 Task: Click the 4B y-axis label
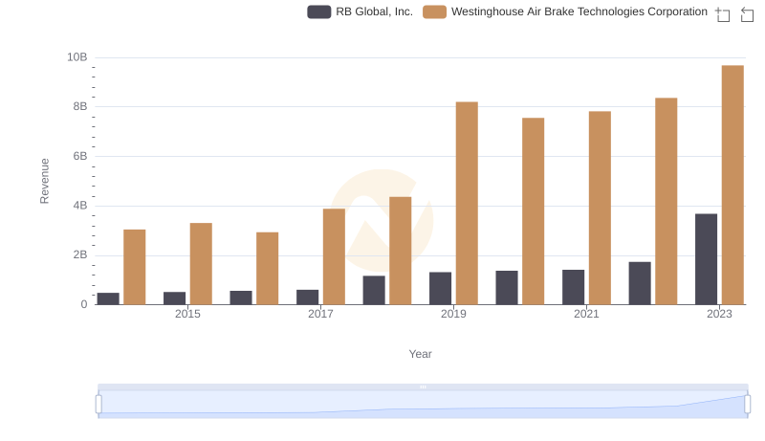(80, 206)
